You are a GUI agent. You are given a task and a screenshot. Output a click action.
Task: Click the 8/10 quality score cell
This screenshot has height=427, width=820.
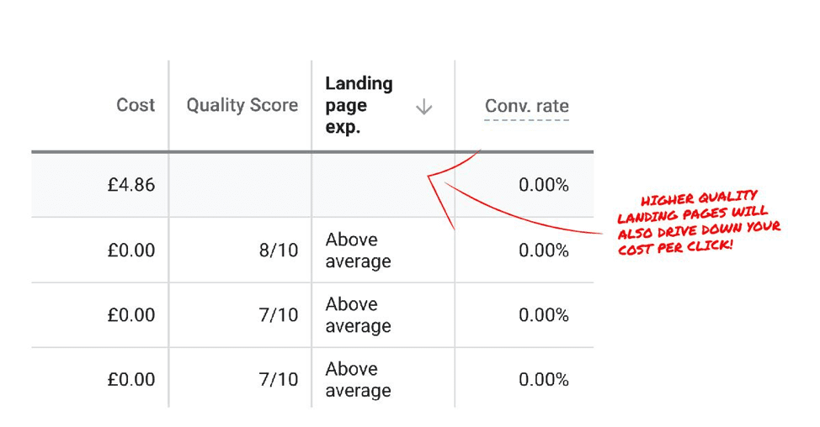(x=279, y=250)
